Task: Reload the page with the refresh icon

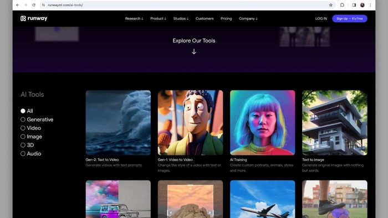Action: click(x=34, y=5)
